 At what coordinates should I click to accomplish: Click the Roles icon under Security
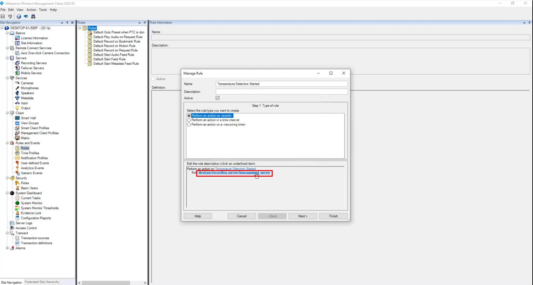point(18,183)
